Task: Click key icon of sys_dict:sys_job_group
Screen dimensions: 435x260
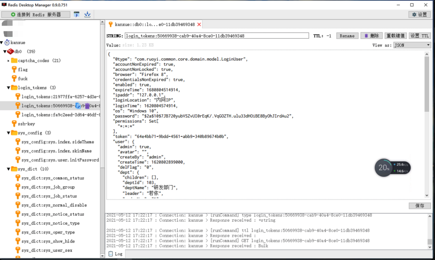Action: pos(18,187)
